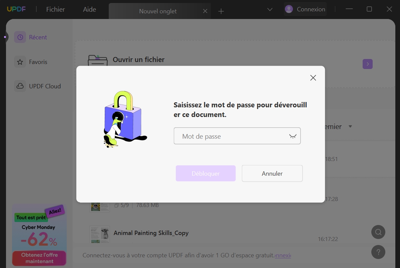Select Favoris in the sidebar
400x268 pixels.
37,62
